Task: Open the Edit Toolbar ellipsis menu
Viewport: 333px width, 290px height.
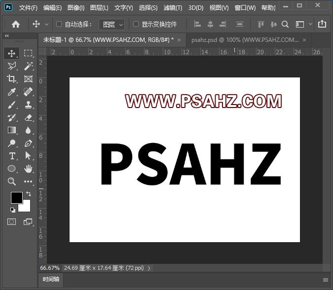Action: (28, 181)
